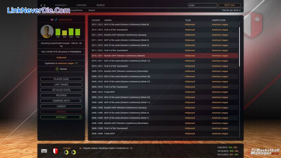Click the neutral mood smiley icon
Screen dimensions: 281x158
pyautogui.click(x=57, y=69)
